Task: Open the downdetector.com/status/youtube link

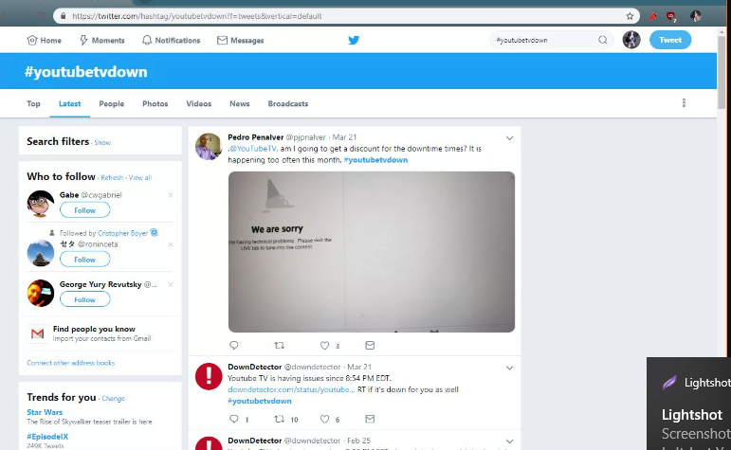Action: [x=291, y=389]
